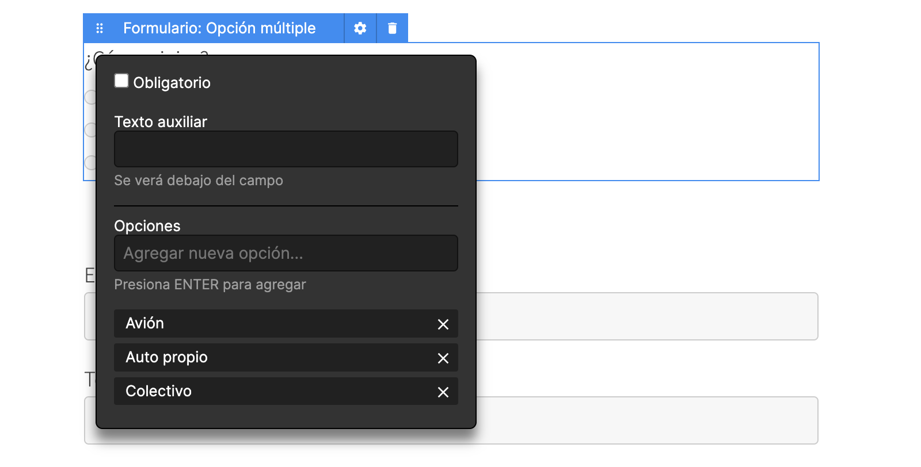Select the Colectivo option row

pos(286,391)
